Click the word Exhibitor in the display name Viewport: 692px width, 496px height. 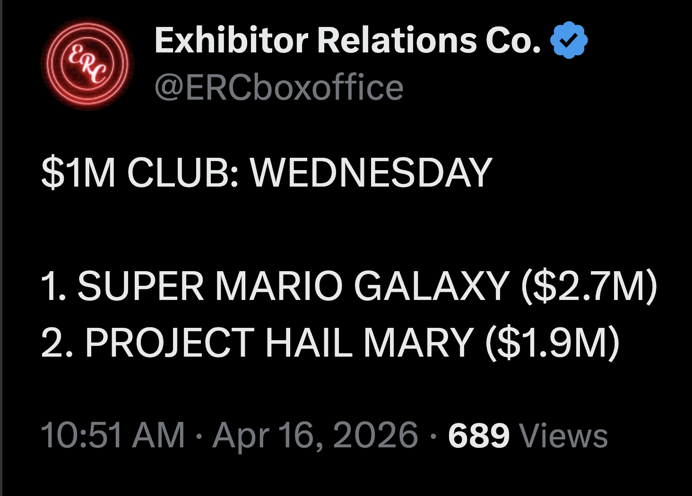pos(231,40)
